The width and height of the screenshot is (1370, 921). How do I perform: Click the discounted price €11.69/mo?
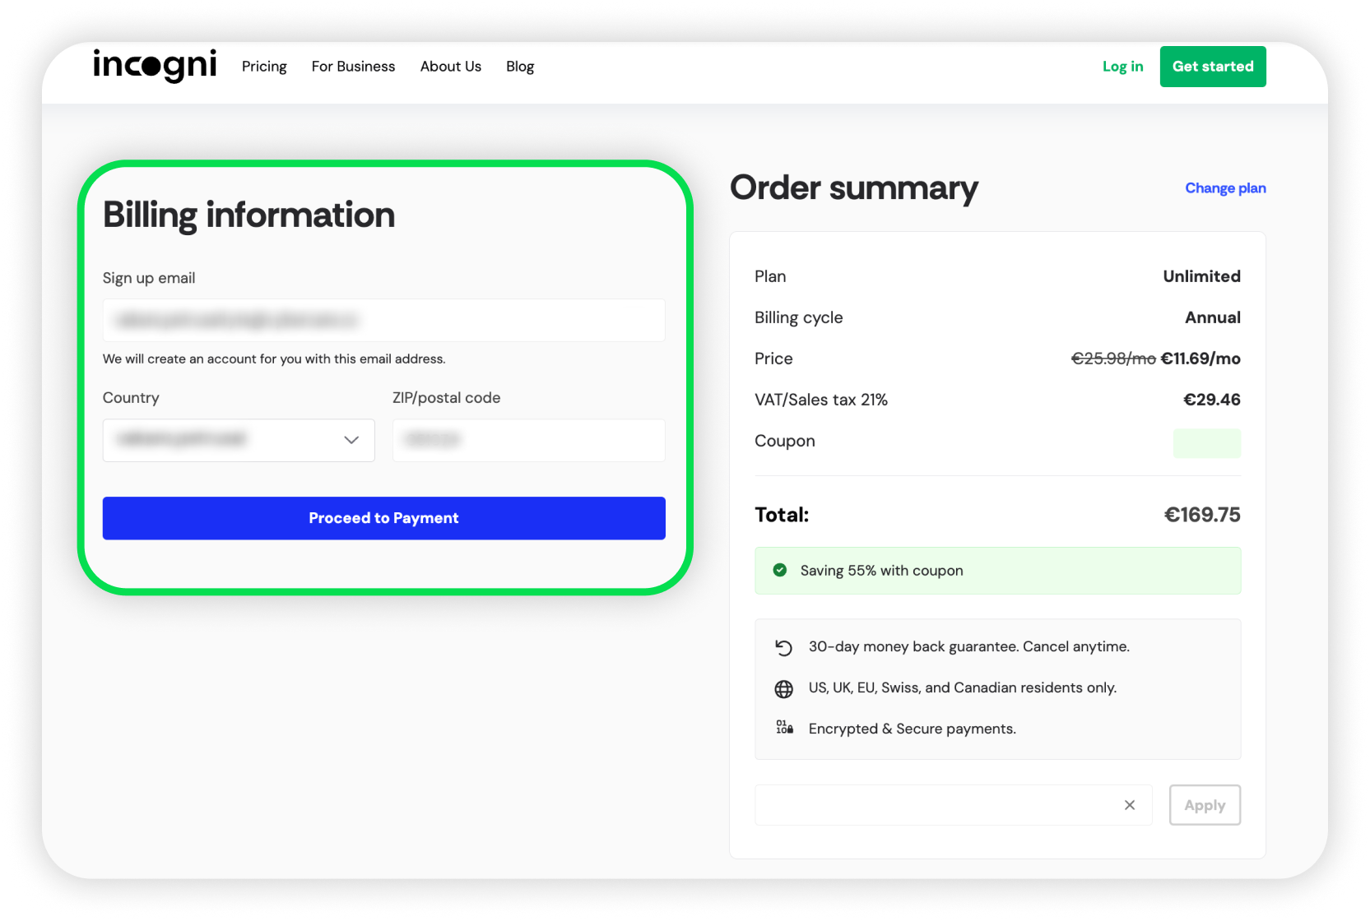point(1200,359)
